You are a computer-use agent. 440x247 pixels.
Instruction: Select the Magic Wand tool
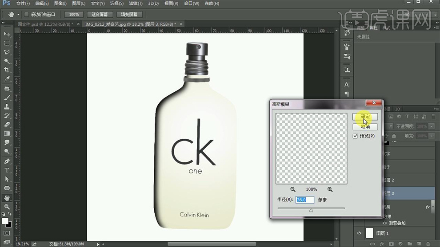tap(7, 61)
